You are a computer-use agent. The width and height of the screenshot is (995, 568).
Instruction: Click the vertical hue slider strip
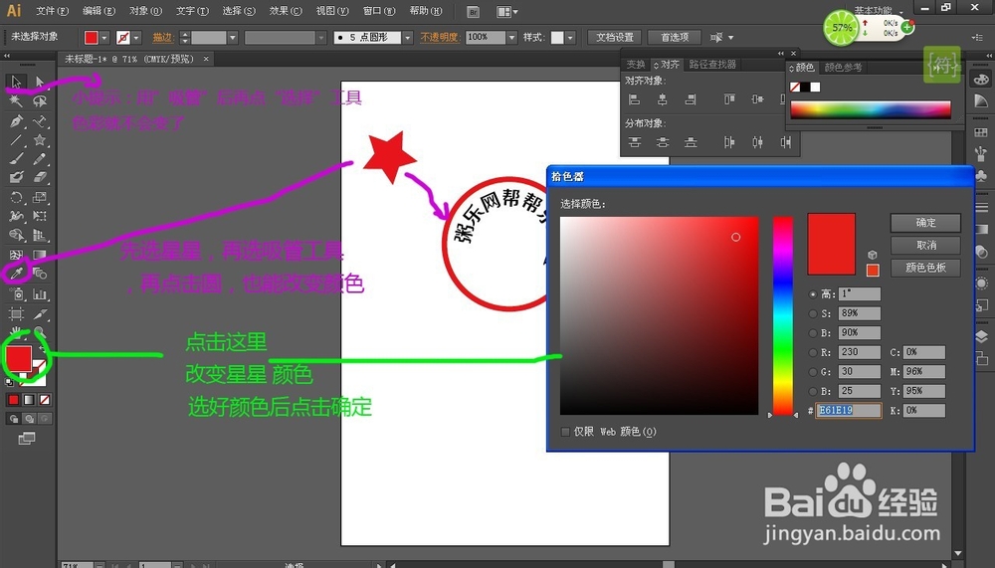tap(782, 316)
